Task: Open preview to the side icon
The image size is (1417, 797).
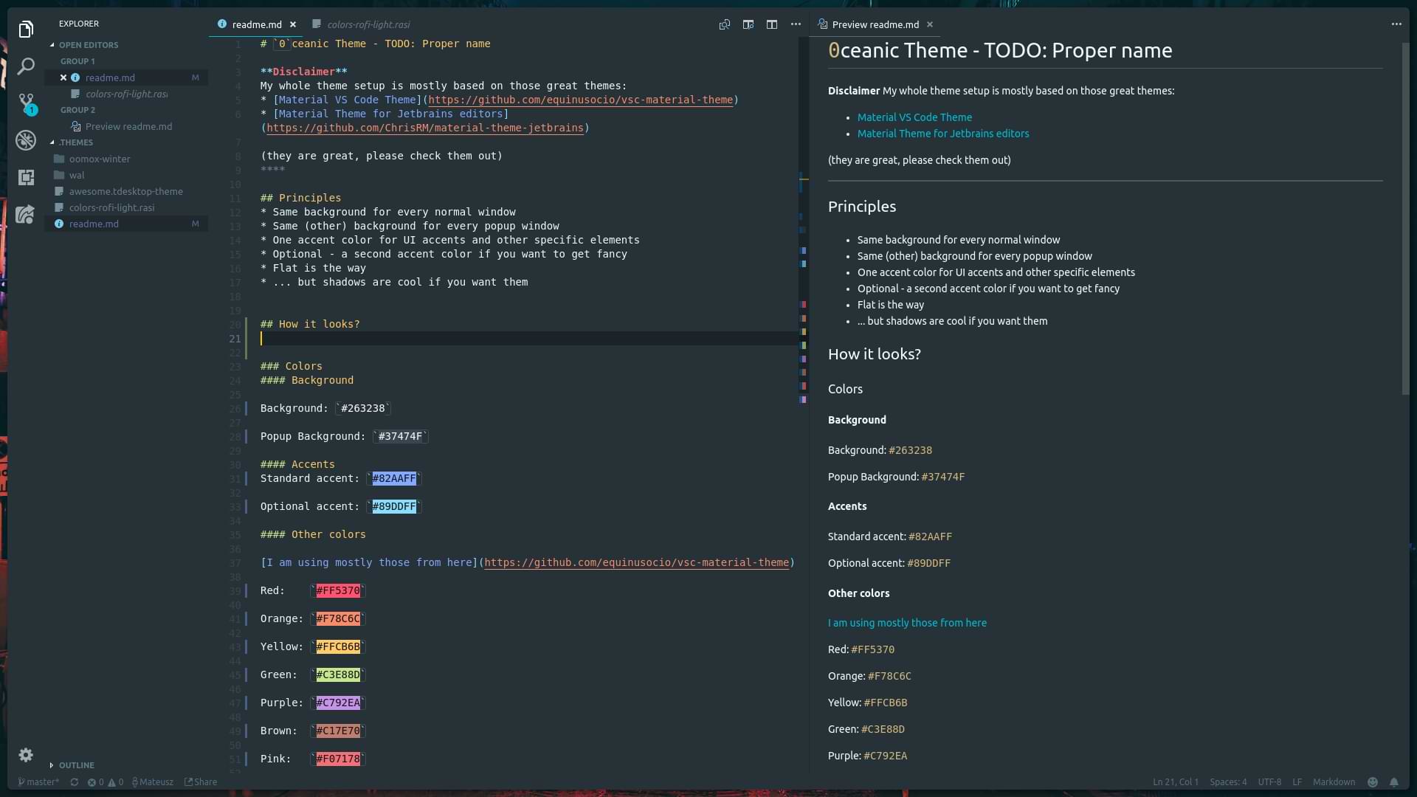Action: [748, 24]
